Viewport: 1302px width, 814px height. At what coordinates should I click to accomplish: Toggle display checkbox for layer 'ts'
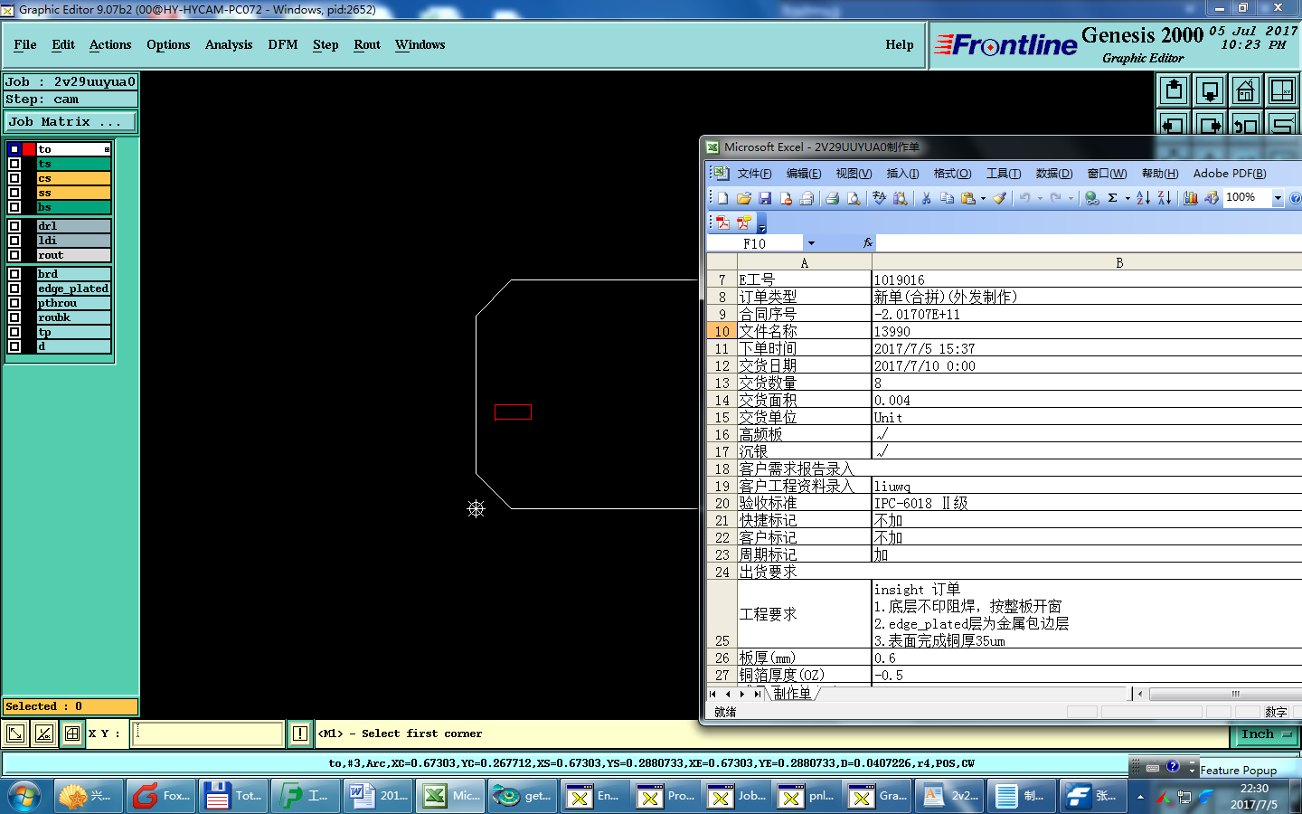[14, 164]
